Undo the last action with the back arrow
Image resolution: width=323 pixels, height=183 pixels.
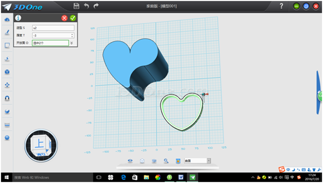pos(86,6)
